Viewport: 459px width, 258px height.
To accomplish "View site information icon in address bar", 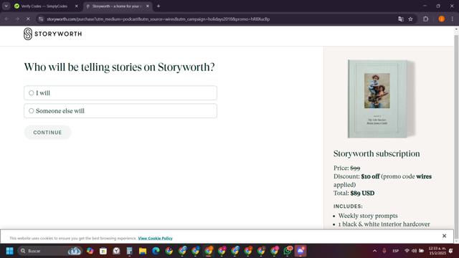I will pos(41,19).
